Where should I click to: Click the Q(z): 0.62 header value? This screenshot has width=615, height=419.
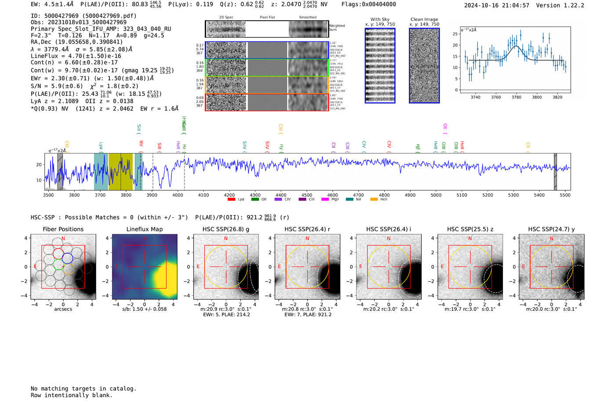click(242, 4)
